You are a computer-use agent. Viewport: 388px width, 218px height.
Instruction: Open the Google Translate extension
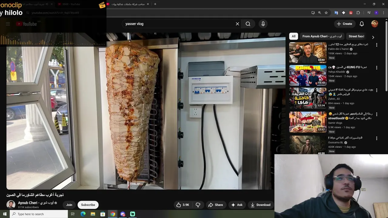336,13
